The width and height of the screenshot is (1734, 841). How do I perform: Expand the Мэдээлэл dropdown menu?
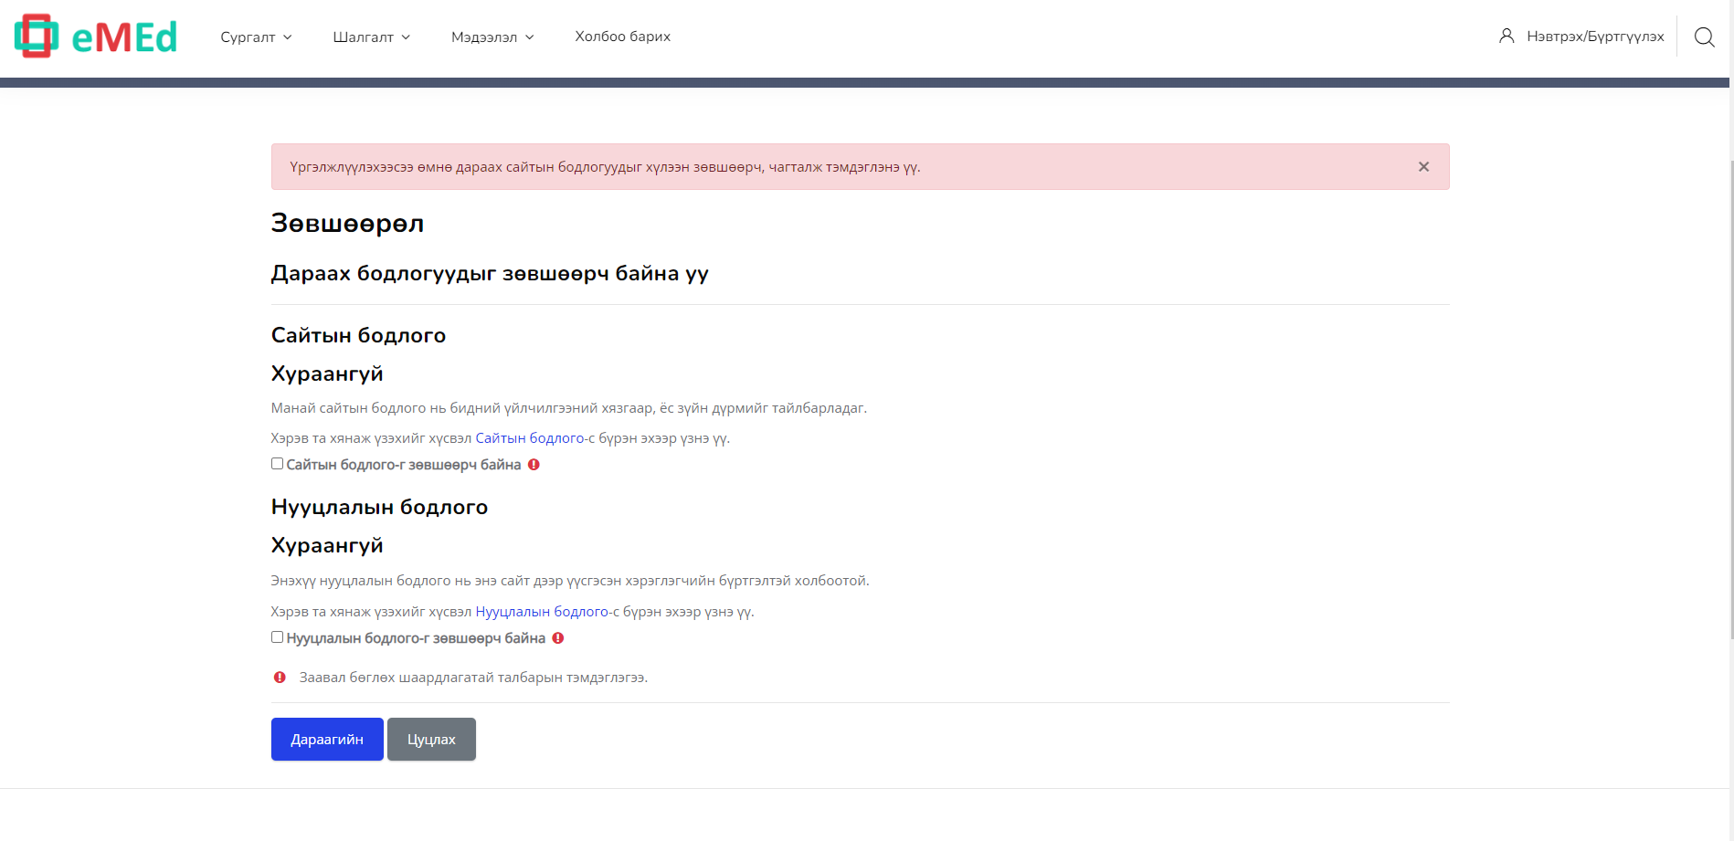click(492, 37)
